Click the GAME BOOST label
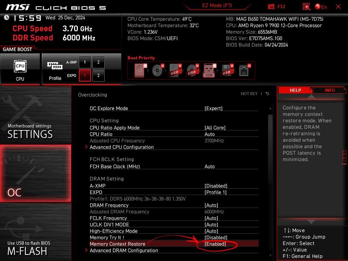The height and width of the screenshot is (261, 348). (17, 49)
